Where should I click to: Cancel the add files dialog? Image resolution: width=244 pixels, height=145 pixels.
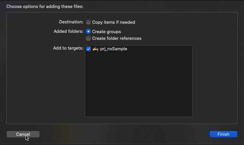point(23,134)
